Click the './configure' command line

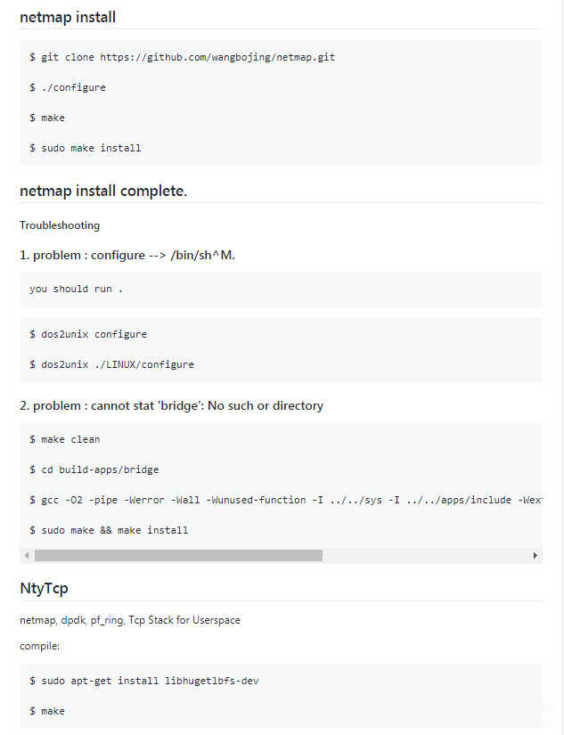point(68,87)
